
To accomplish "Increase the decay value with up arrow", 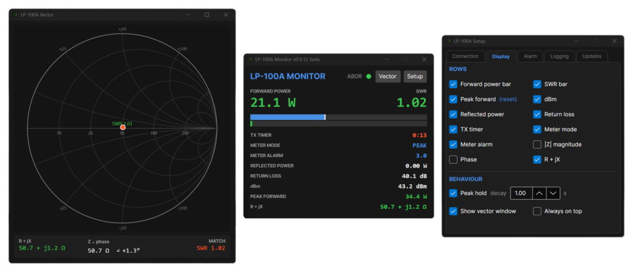I will (539, 193).
